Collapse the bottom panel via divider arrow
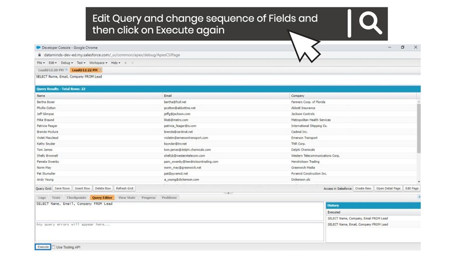Image resolution: width=467 pixels, height=263 pixels. point(229,193)
